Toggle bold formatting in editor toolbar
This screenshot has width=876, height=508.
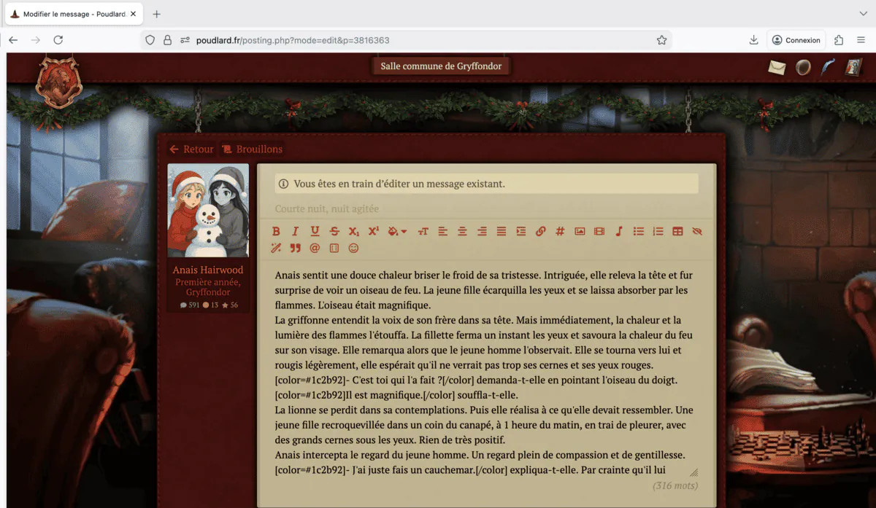(x=276, y=231)
